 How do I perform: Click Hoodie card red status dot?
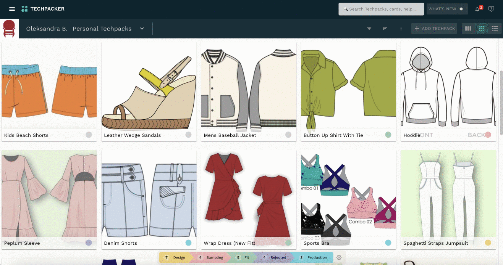tap(488, 135)
